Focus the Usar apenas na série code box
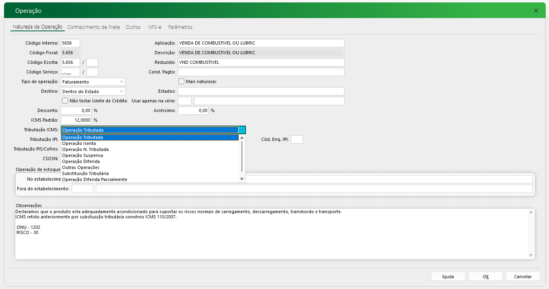Image resolution: width=549 pixels, height=289 pixels. click(185, 101)
